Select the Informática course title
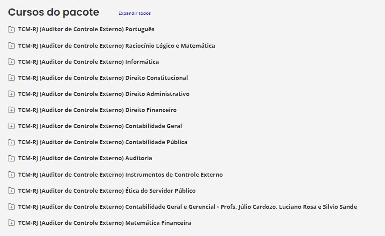 tap(88, 62)
